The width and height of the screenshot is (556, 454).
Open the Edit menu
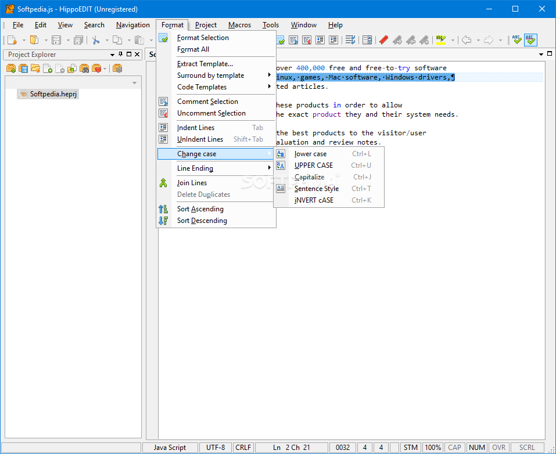tap(41, 25)
